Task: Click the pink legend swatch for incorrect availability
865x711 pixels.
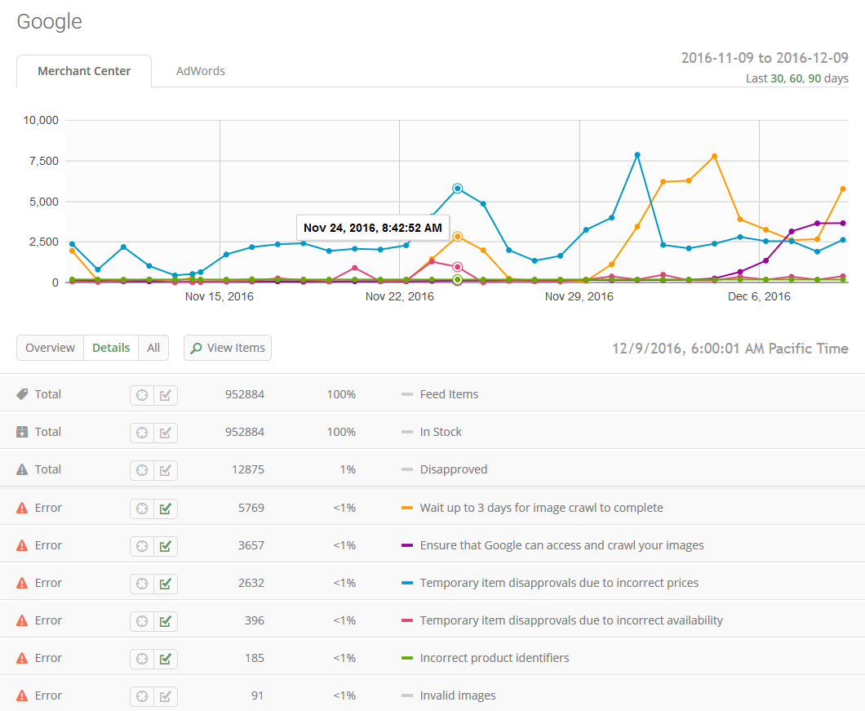Action: [407, 620]
